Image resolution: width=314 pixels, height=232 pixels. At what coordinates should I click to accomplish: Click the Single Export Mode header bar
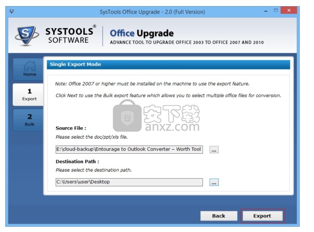point(168,64)
